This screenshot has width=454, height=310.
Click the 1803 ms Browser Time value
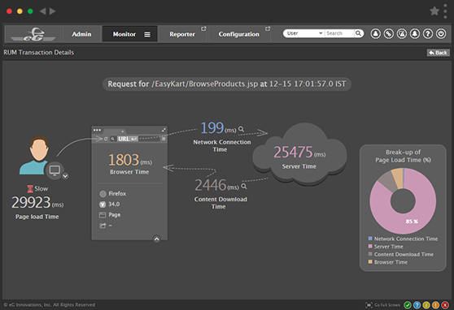[130, 160]
